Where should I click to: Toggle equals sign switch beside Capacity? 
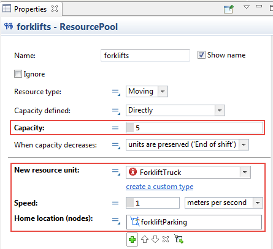[115, 128]
